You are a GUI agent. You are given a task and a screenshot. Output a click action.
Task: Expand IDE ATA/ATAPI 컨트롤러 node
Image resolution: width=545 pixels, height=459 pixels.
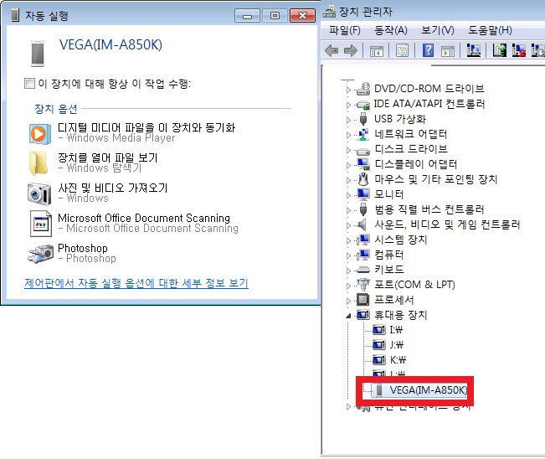[x=348, y=105]
